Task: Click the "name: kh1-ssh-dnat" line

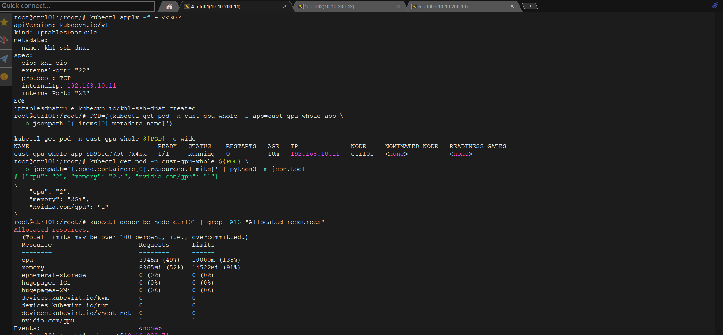Action: click(x=56, y=48)
